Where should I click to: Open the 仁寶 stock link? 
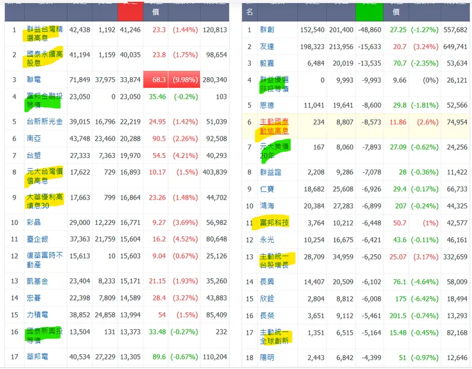[x=267, y=189]
